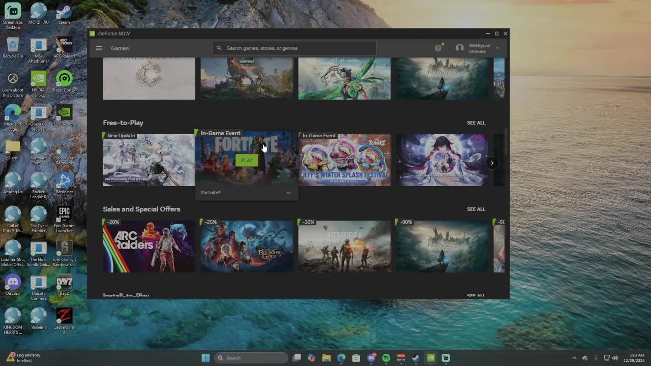Open the NSGlycan account dropdown arrow
This screenshot has width=651, height=366.
[x=497, y=48]
